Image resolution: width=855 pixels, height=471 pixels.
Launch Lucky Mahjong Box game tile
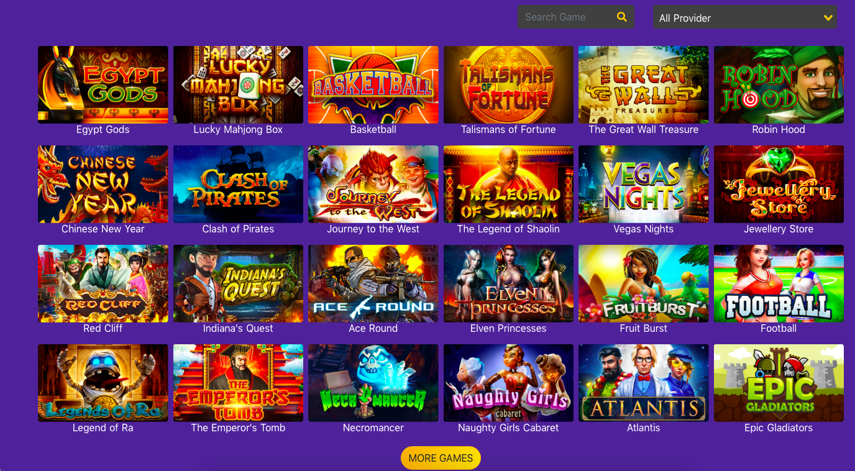coord(238,85)
